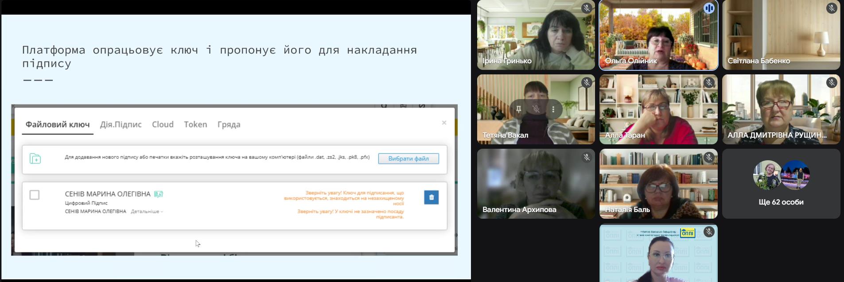Viewport: 844px width, 282px height.
Task: Open the Cloud tab
Action: (163, 124)
